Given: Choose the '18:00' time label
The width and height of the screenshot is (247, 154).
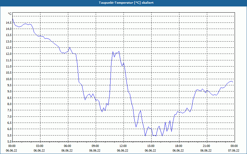Looking at the screenshot, I should point(179,146).
